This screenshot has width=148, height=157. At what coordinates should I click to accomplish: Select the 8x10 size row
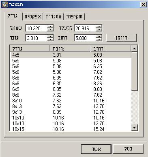71,101
